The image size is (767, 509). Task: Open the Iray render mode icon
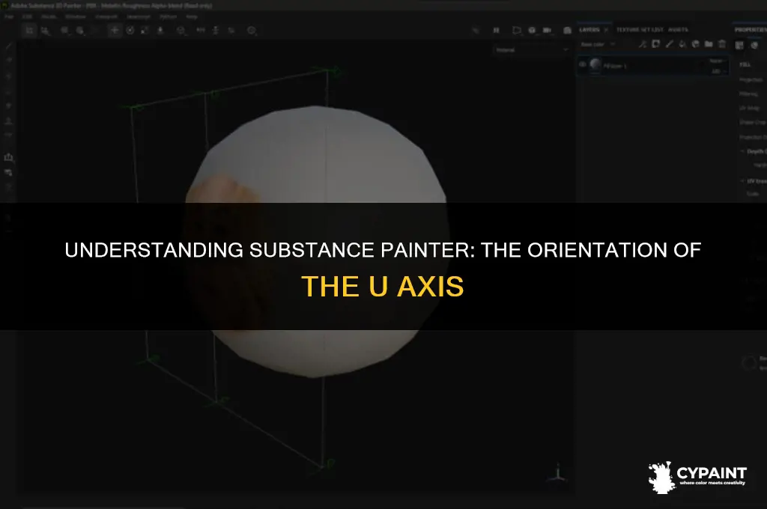coord(568,30)
